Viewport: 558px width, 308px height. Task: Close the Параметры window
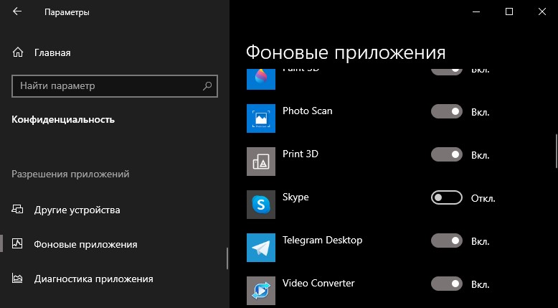(542, 11)
